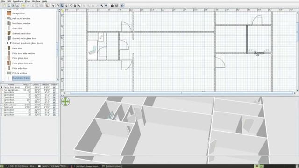Toggle Visible checkbox for the Bath row
This screenshot has width=299, height=168.
(x=54, y=105)
